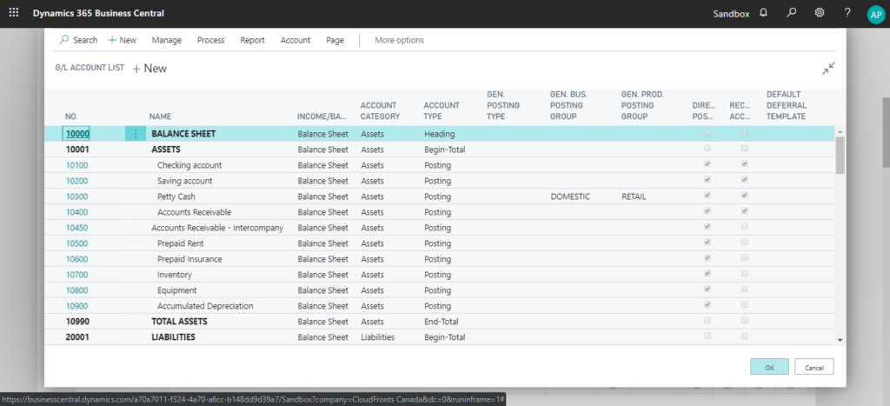This screenshot has width=890, height=406.
Task: Sort by the NAME column header
Action: (x=160, y=116)
